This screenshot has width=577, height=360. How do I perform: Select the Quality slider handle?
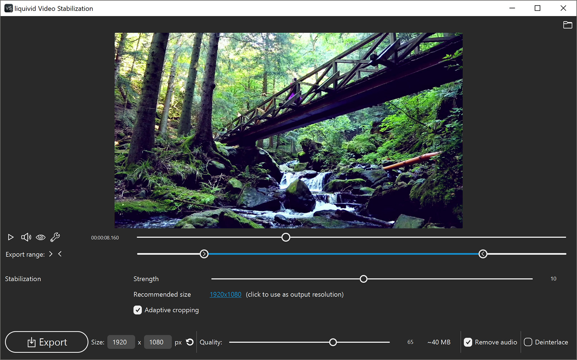(x=333, y=342)
